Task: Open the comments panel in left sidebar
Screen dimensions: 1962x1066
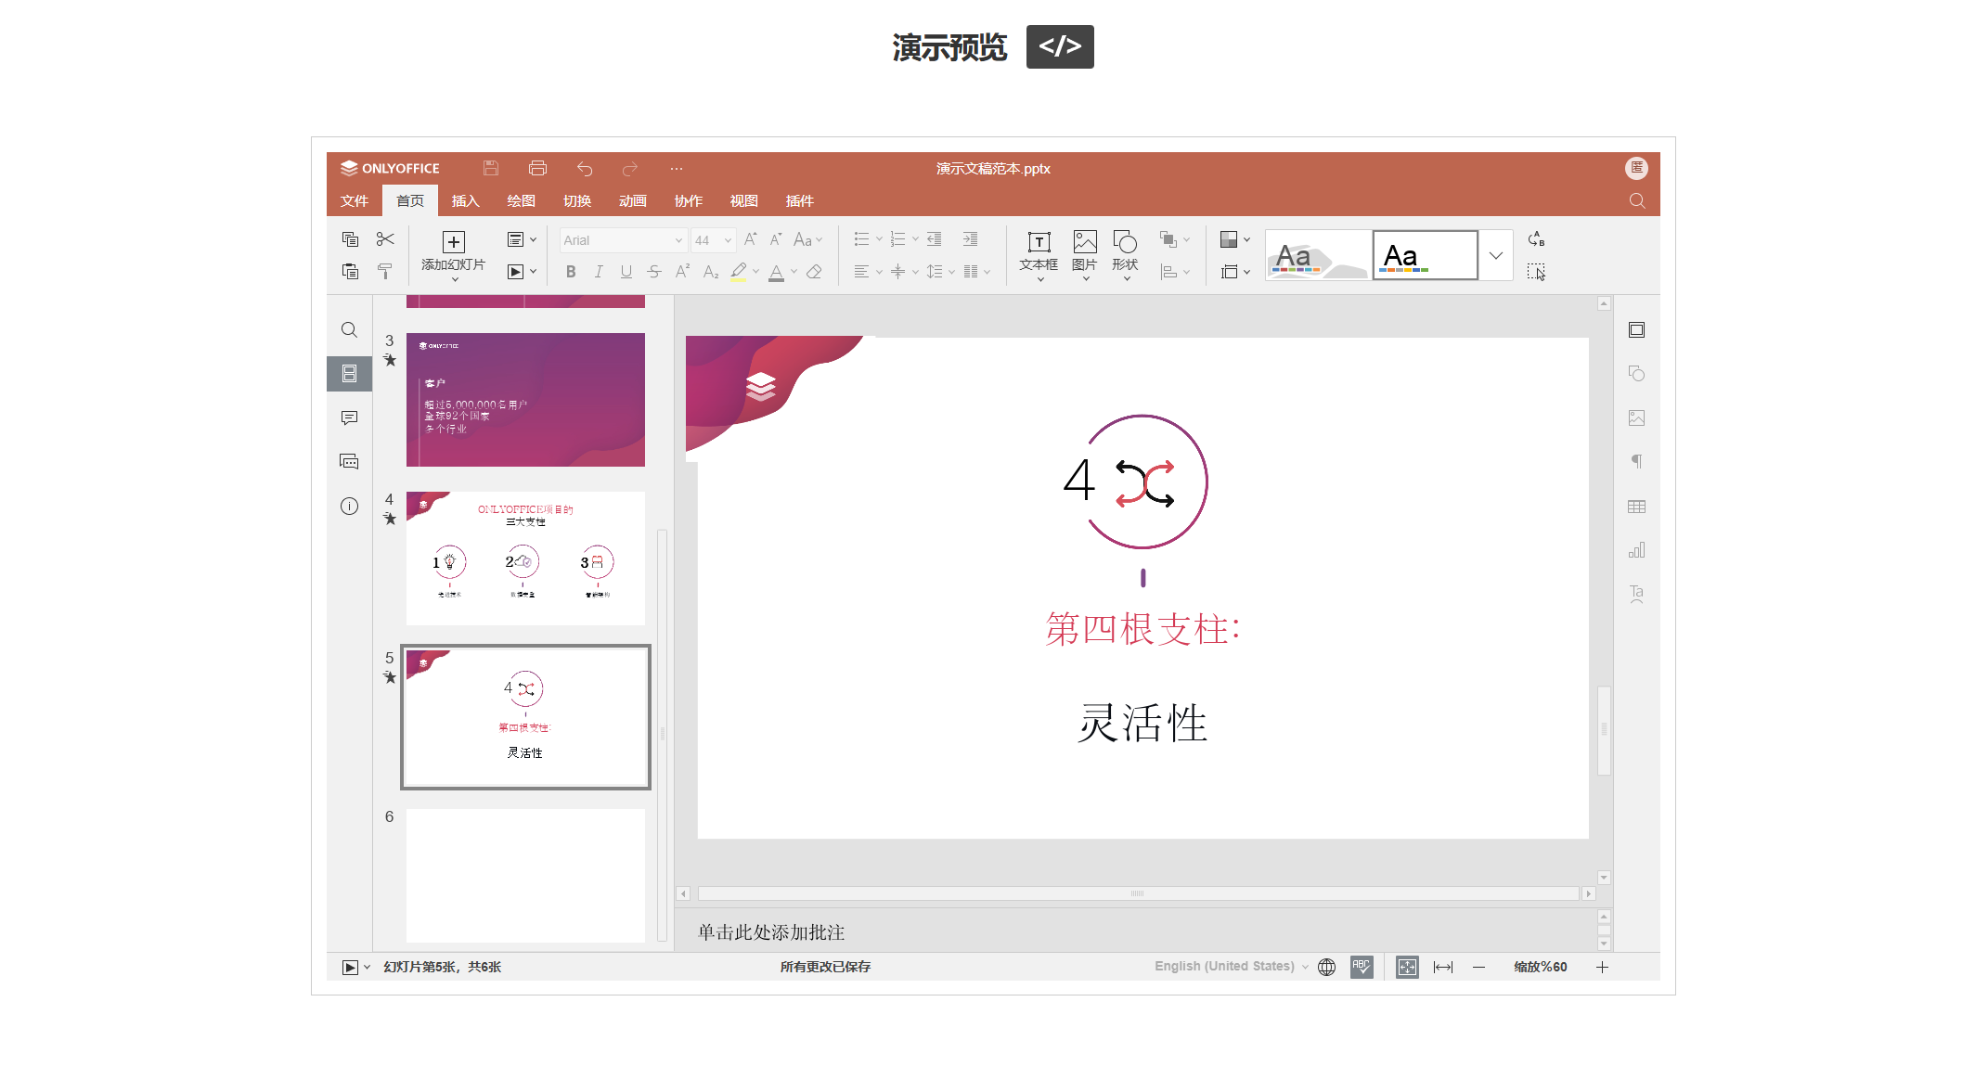Action: pos(349,417)
